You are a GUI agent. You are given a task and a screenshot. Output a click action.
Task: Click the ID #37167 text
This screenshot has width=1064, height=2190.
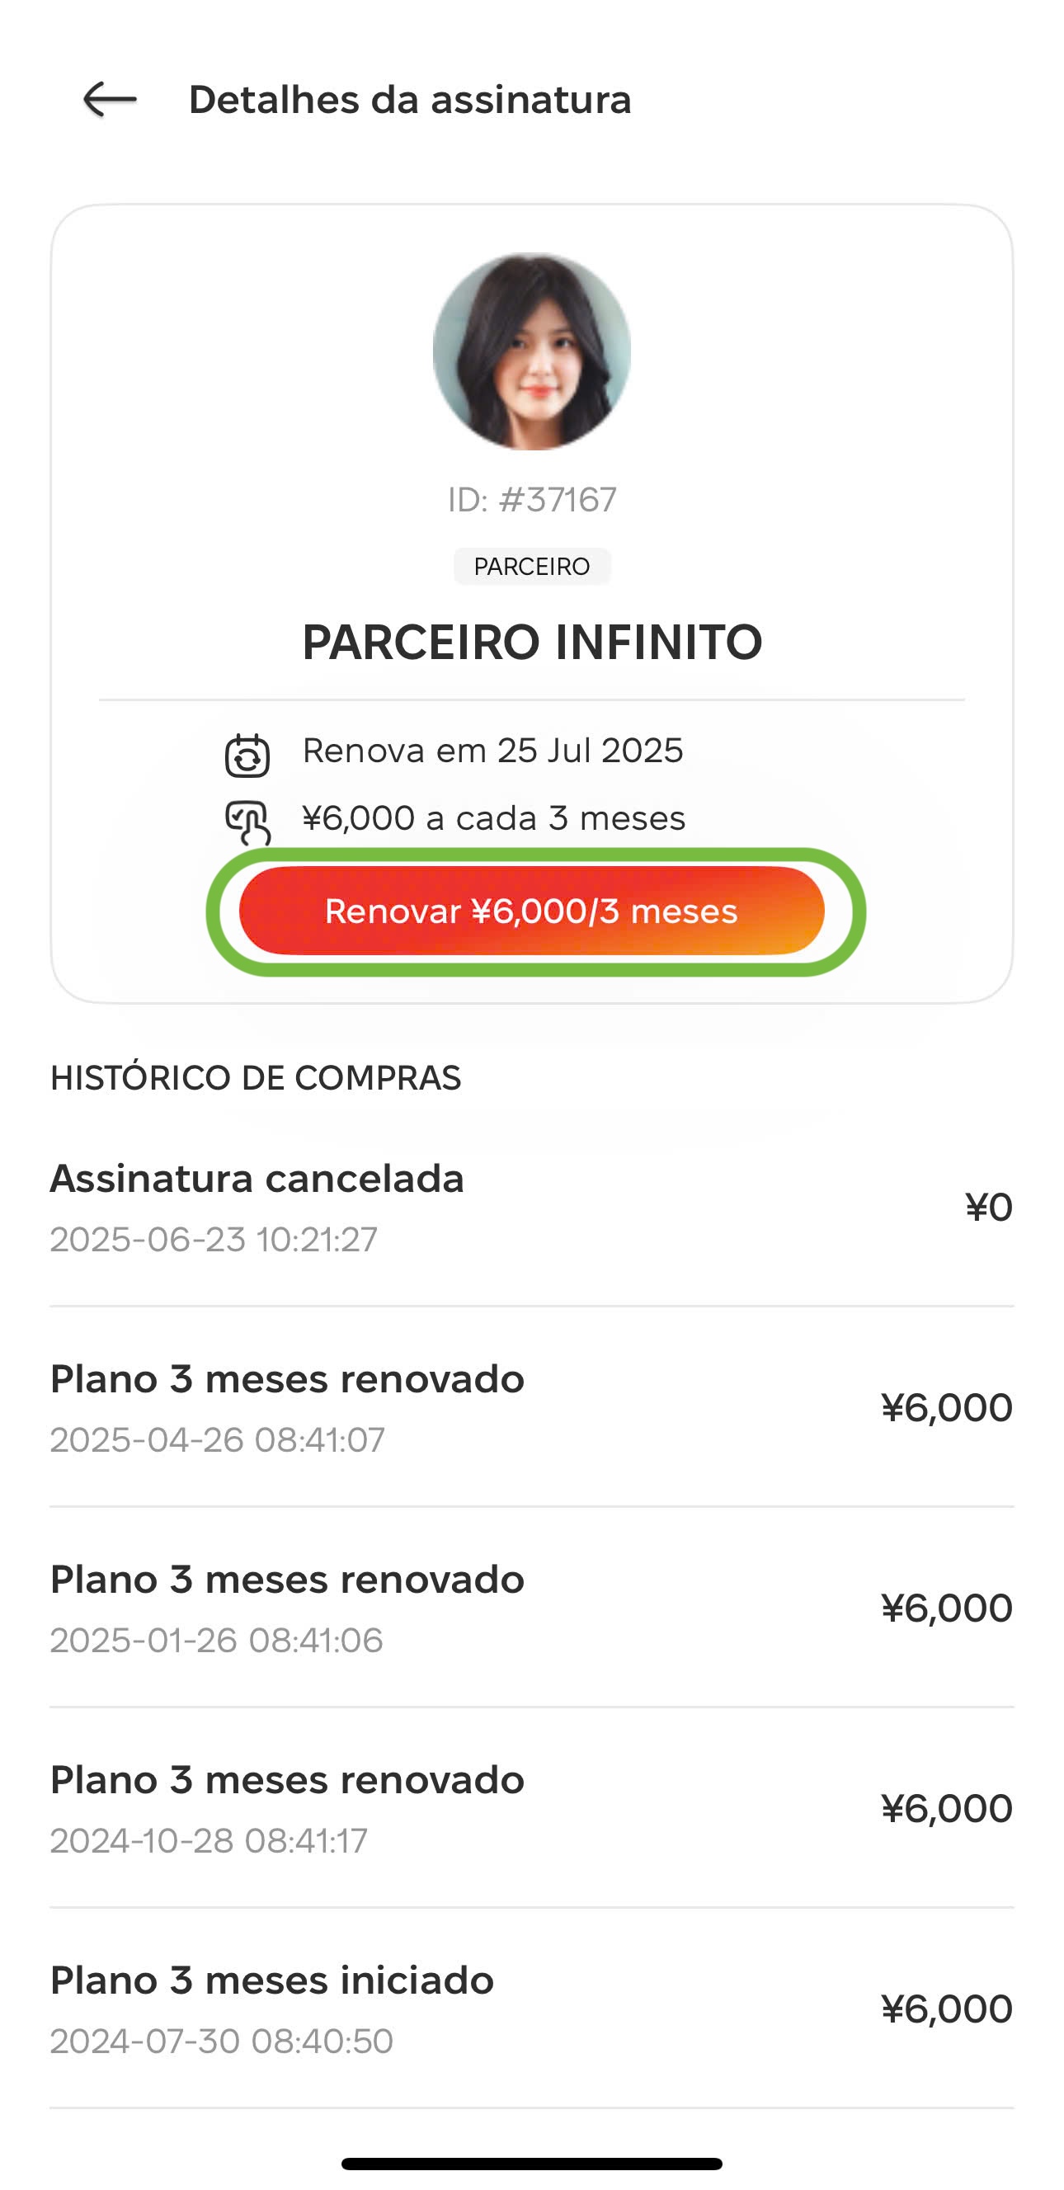[x=532, y=500]
